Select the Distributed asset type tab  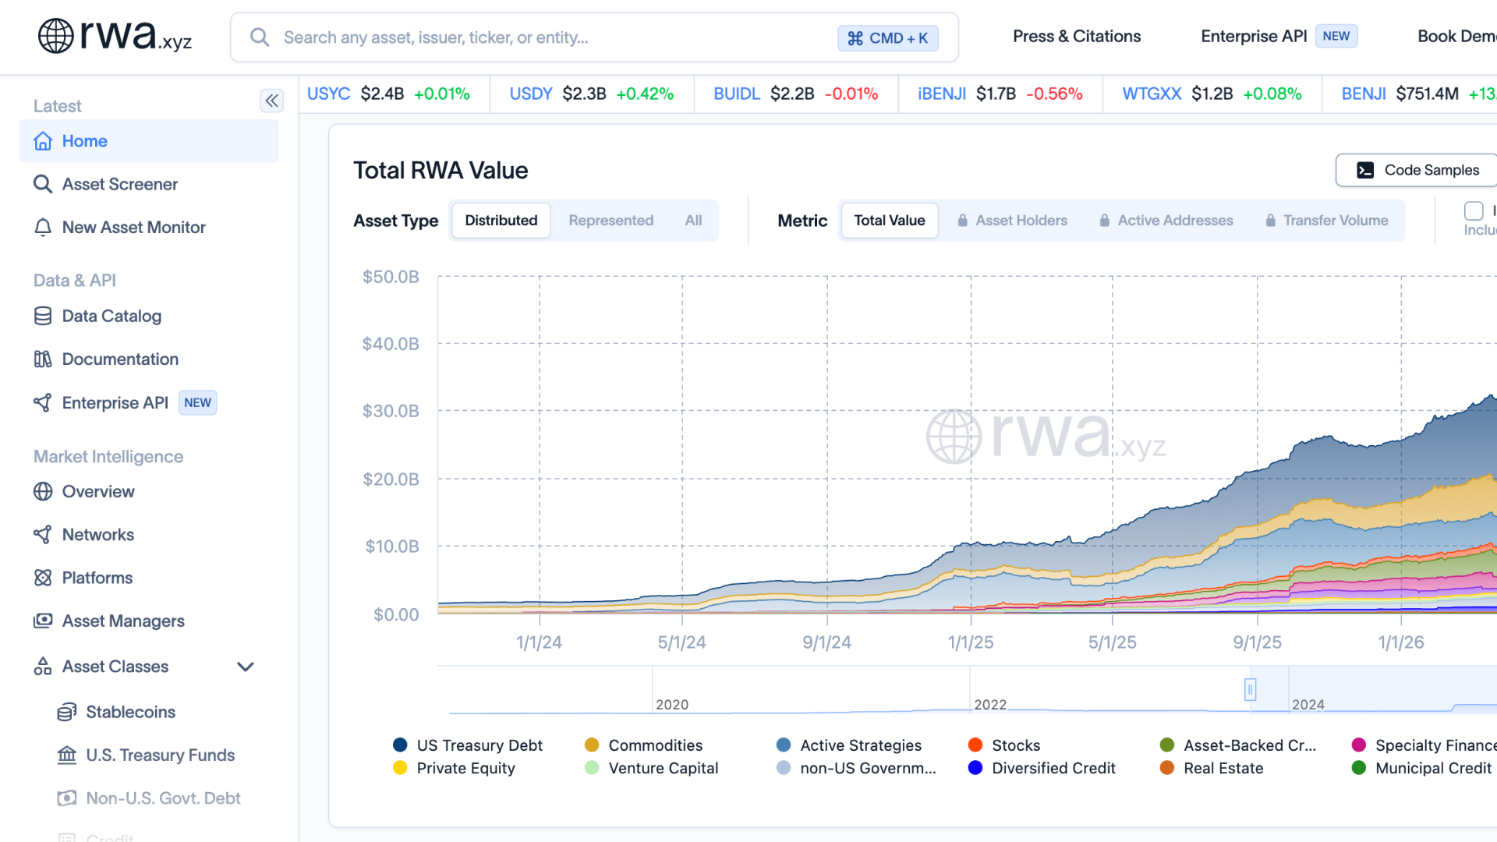coord(501,221)
